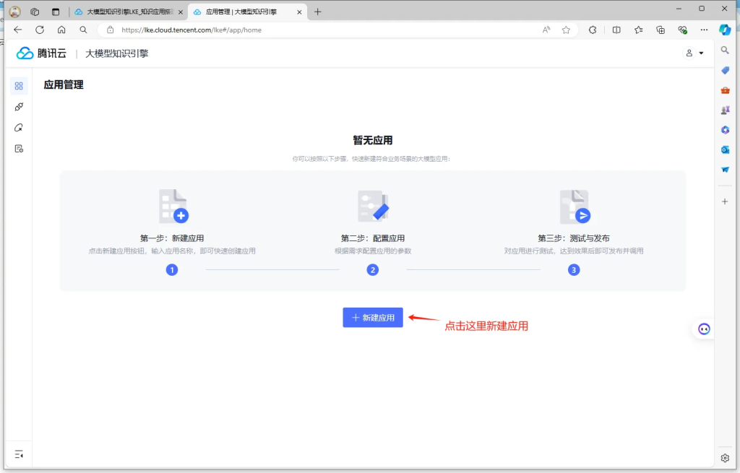Screen dimensions: 740x473
Task: Add page to favorites with star icon
Action: click(x=566, y=30)
